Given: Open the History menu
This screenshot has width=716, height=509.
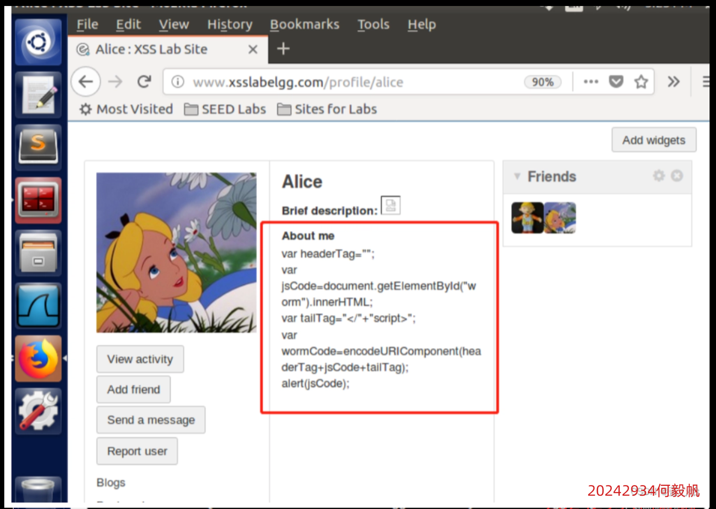Looking at the screenshot, I should tap(230, 24).
